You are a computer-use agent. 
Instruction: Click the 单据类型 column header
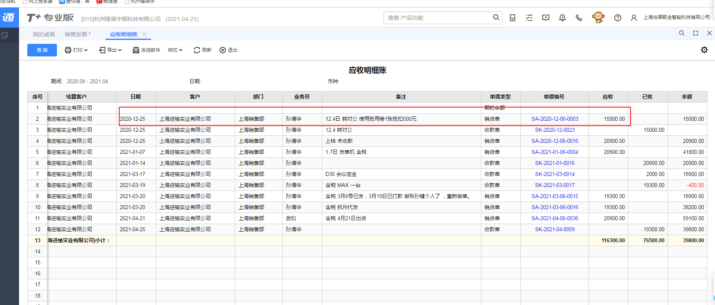click(500, 97)
